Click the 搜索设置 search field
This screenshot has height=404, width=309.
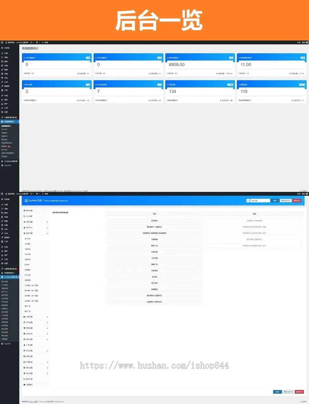tap(260, 200)
